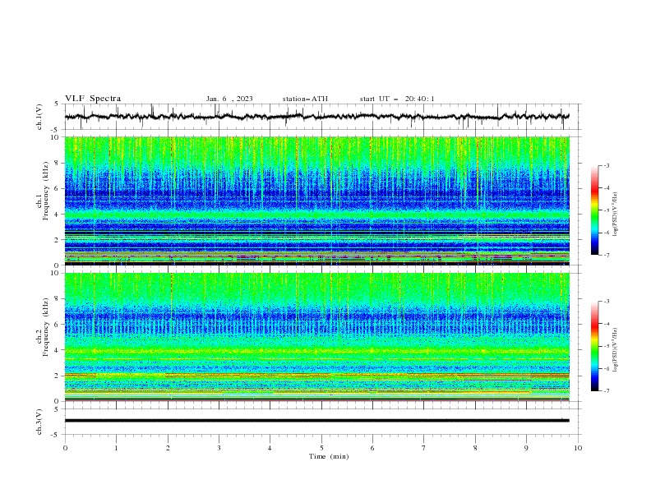Click the flat ch.3 voltage trace
This screenshot has width=651, height=503.
pyautogui.click(x=316, y=421)
